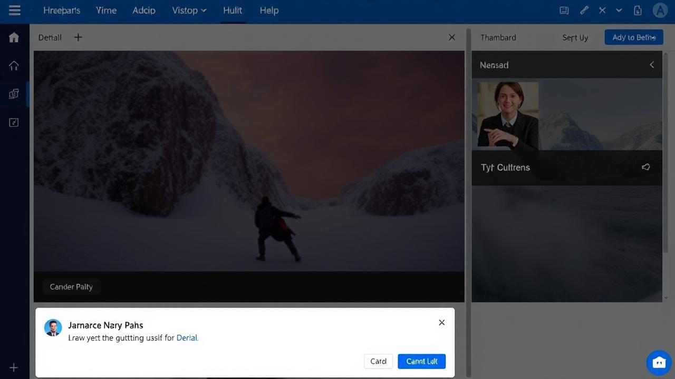Viewport: 675px width, 379px height.
Task: Click the document icon in the top bar
Action: pos(638,11)
